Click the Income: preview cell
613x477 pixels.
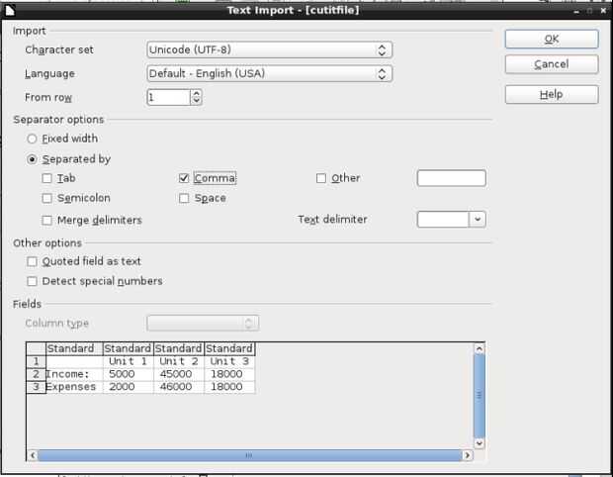click(74, 374)
